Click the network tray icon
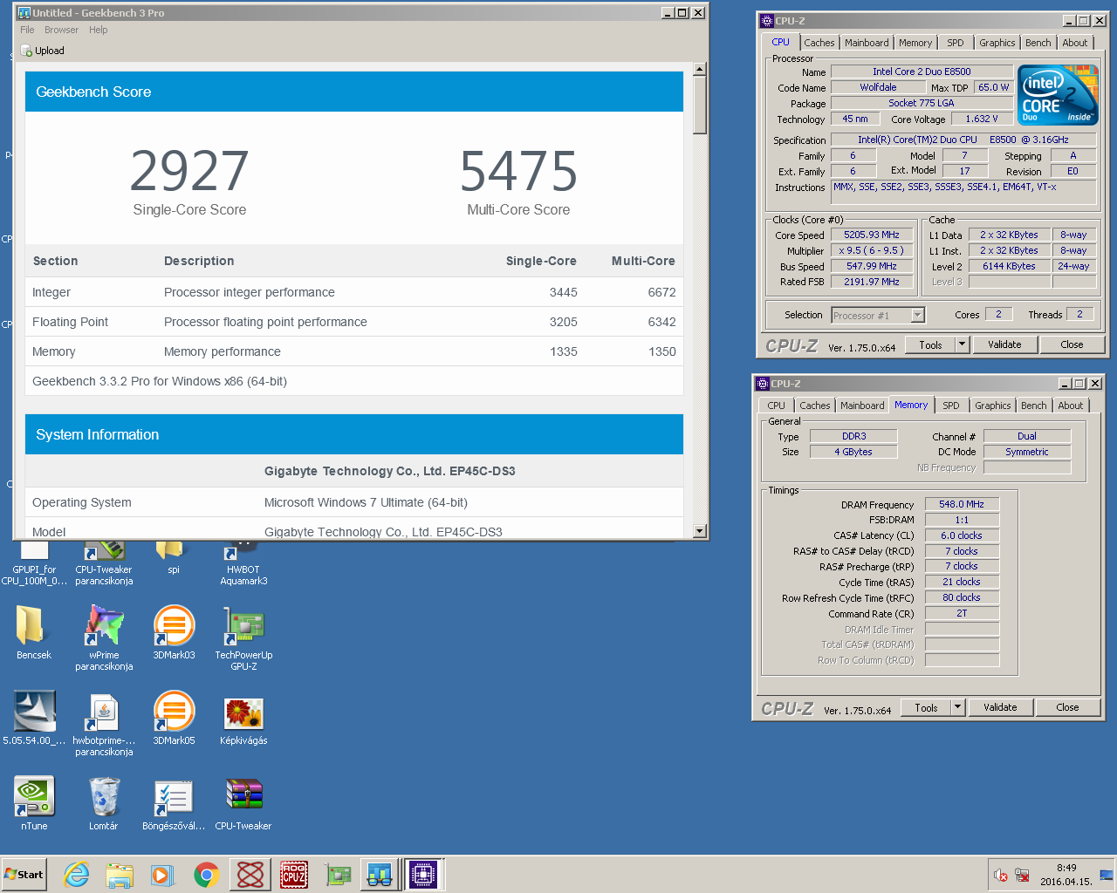Viewport: 1117px width, 893px height. pos(1022,875)
